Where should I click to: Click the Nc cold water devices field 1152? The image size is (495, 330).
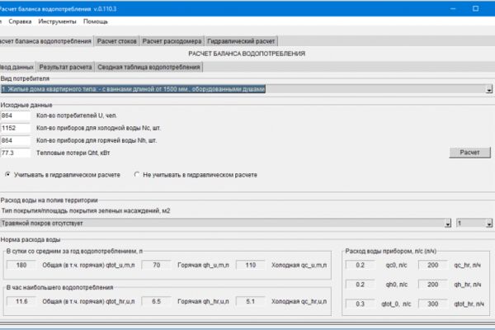[x=16, y=128]
